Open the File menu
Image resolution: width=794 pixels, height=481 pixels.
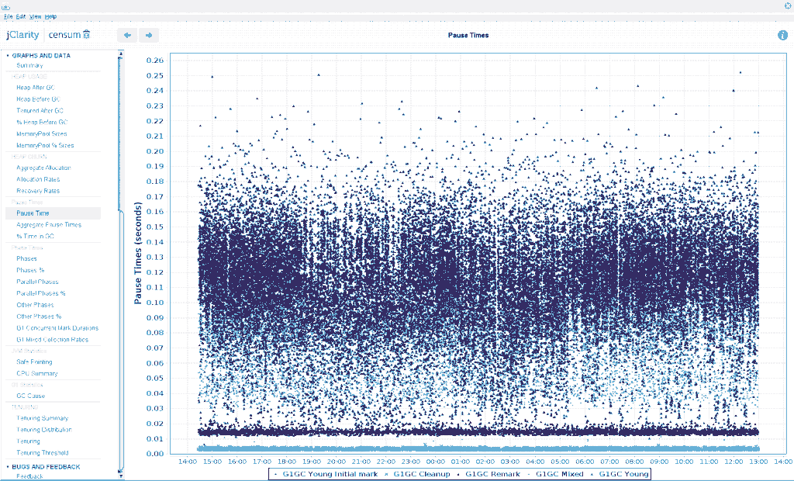point(8,17)
